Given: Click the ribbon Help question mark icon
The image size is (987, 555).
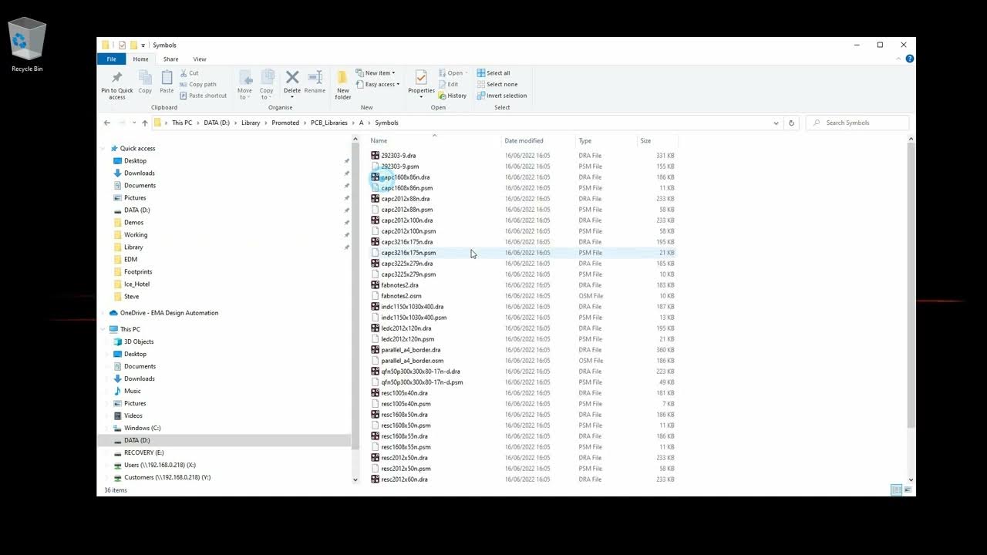Looking at the screenshot, I should click(x=910, y=59).
